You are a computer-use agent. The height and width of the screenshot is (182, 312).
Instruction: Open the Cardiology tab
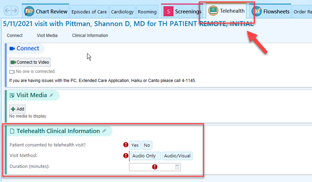pyautogui.click(x=122, y=12)
